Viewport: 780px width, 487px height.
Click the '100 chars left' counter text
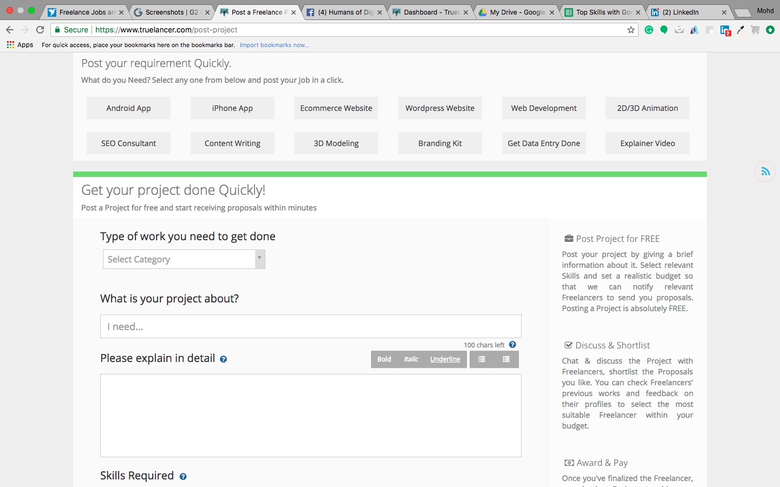[484, 345]
